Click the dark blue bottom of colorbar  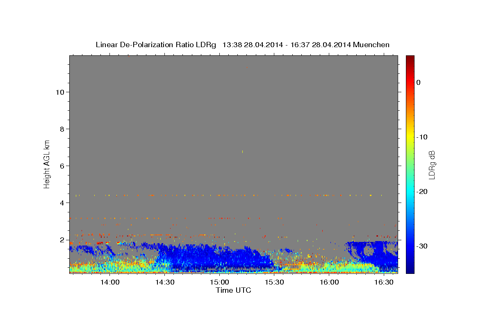pos(410,270)
